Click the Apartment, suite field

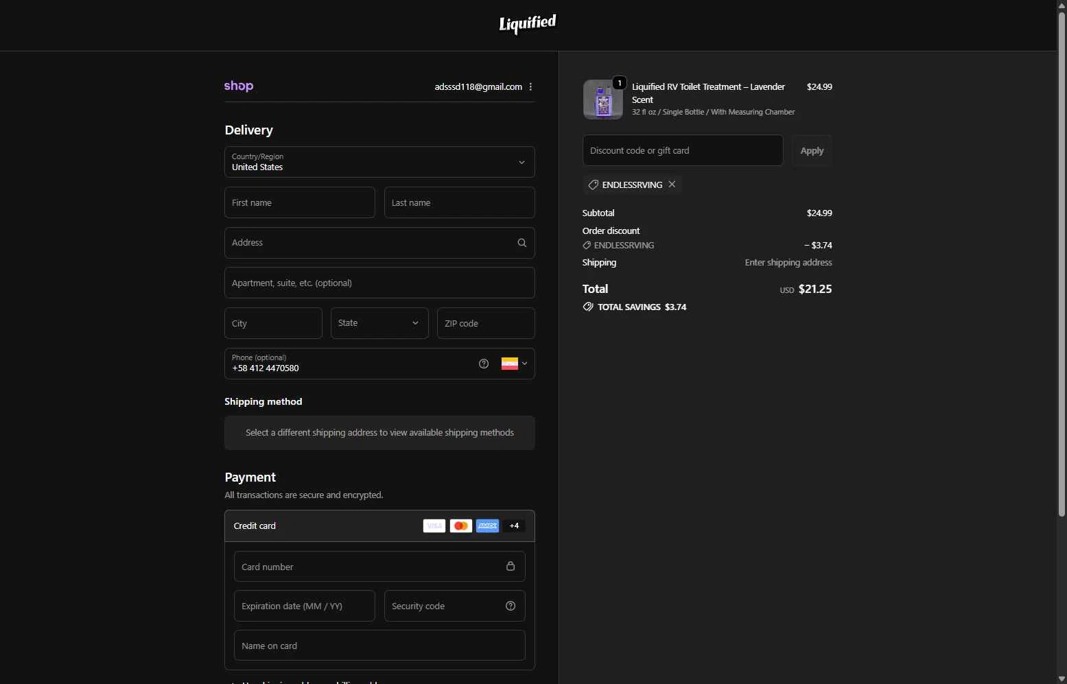click(379, 283)
